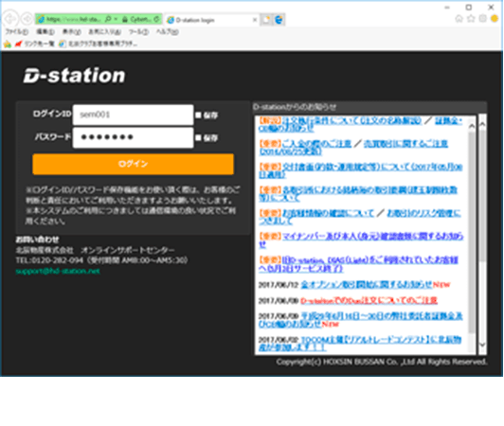Screen dimensions: 504x426
Task: Click the refresh icon in address bar
Action: click(x=156, y=19)
